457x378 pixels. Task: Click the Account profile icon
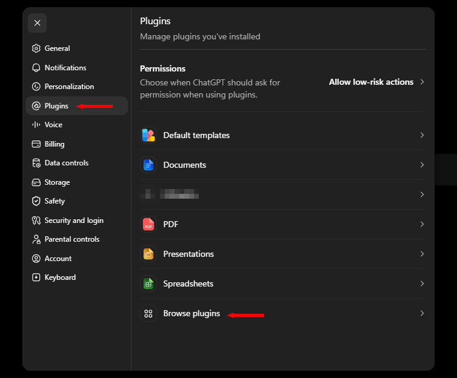coord(36,259)
